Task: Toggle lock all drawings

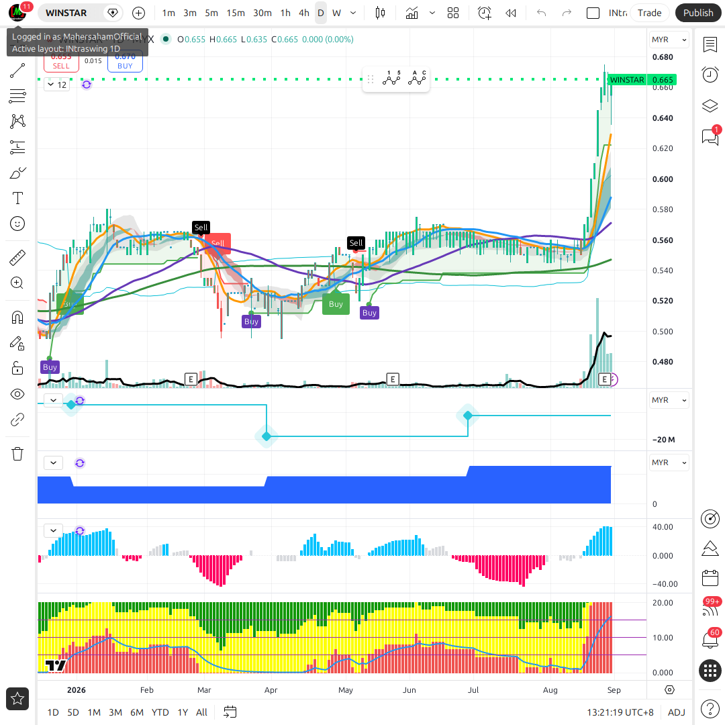Action: 17,369
